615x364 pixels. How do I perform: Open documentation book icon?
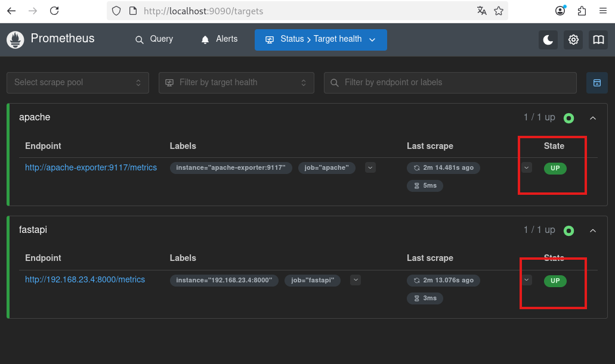coord(598,40)
